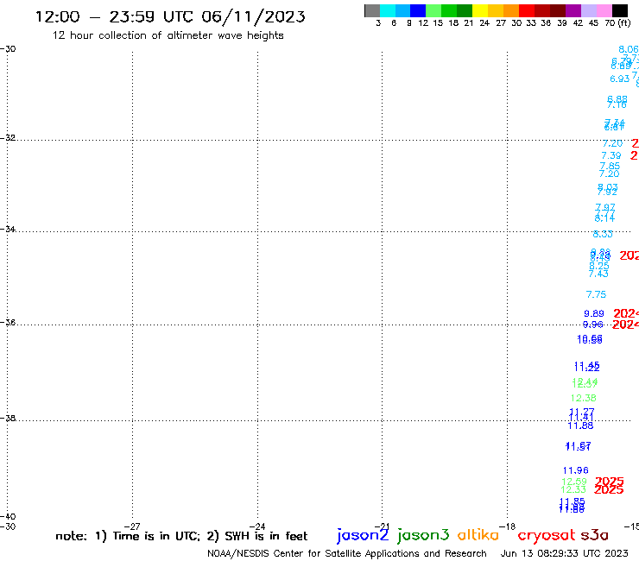The image size is (639, 561).
Task: Select the wave height value 9.89
Action: click(x=594, y=313)
